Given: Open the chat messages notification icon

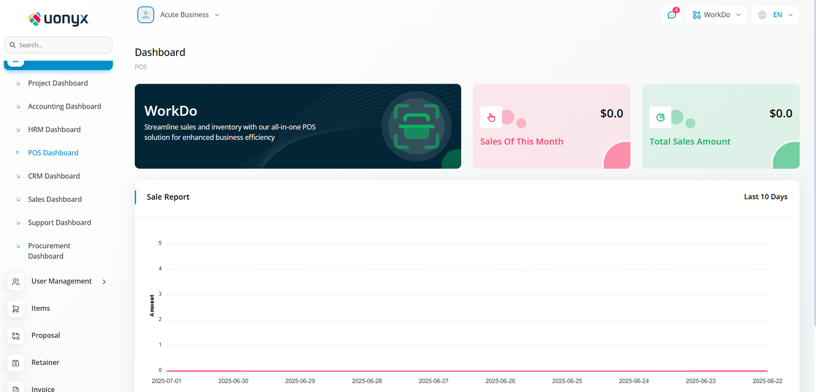Looking at the screenshot, I should [672, 15].
